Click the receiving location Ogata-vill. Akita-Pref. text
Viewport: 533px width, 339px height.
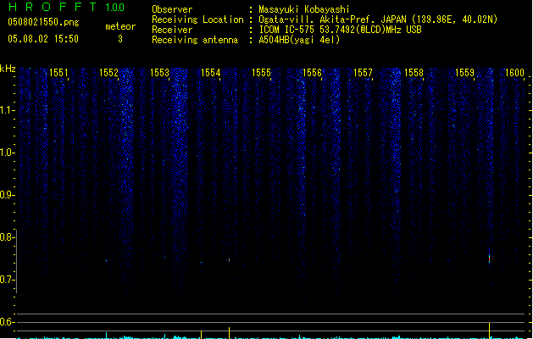[378, 19]
